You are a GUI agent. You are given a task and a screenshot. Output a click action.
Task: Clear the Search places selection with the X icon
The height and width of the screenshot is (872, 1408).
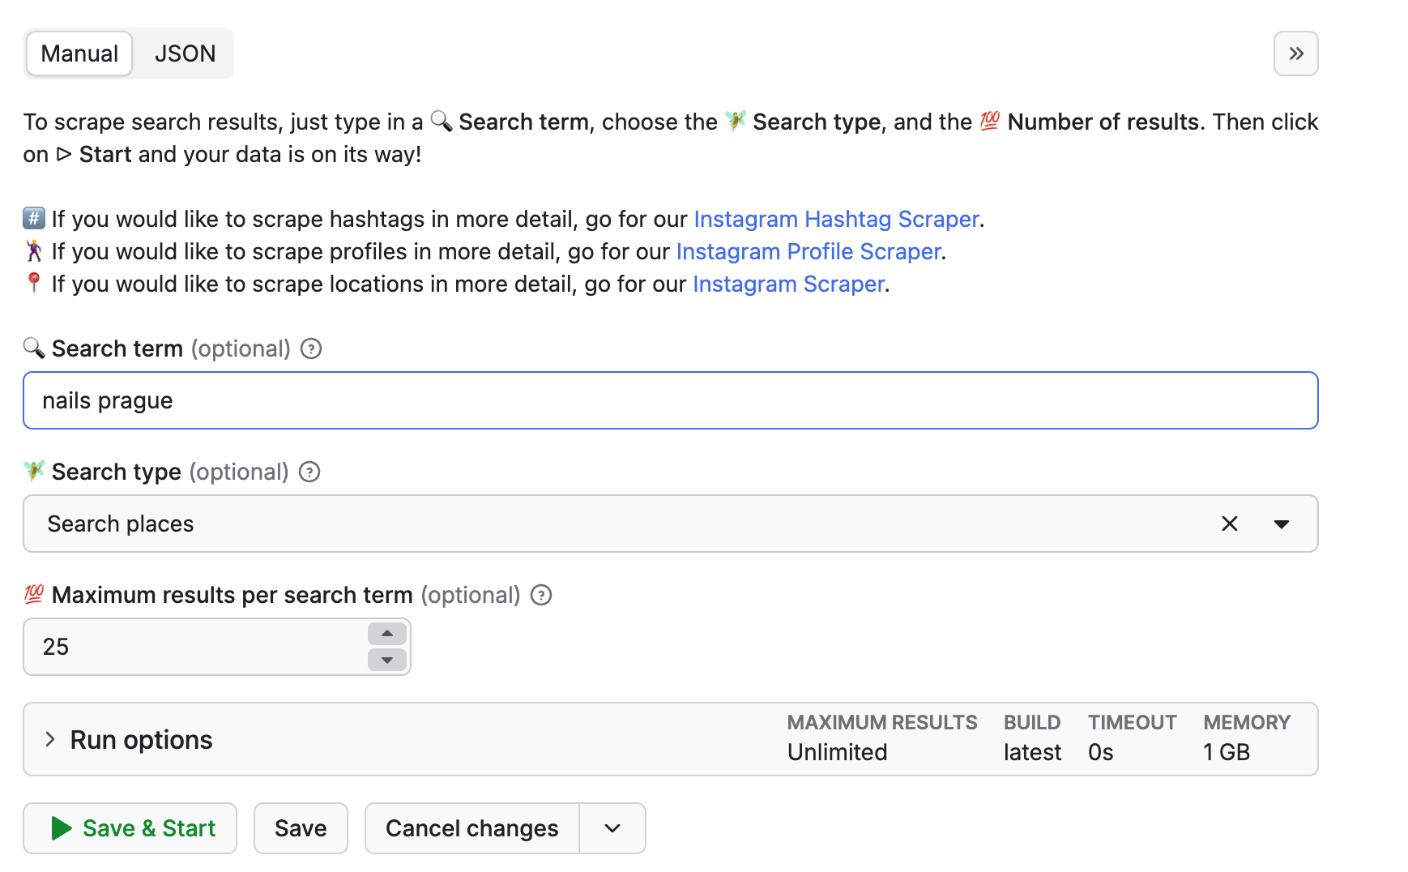click(x=1230, y=524)
